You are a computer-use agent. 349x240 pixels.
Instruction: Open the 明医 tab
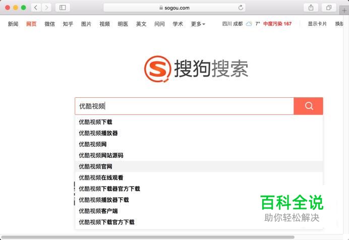point(123,24)
